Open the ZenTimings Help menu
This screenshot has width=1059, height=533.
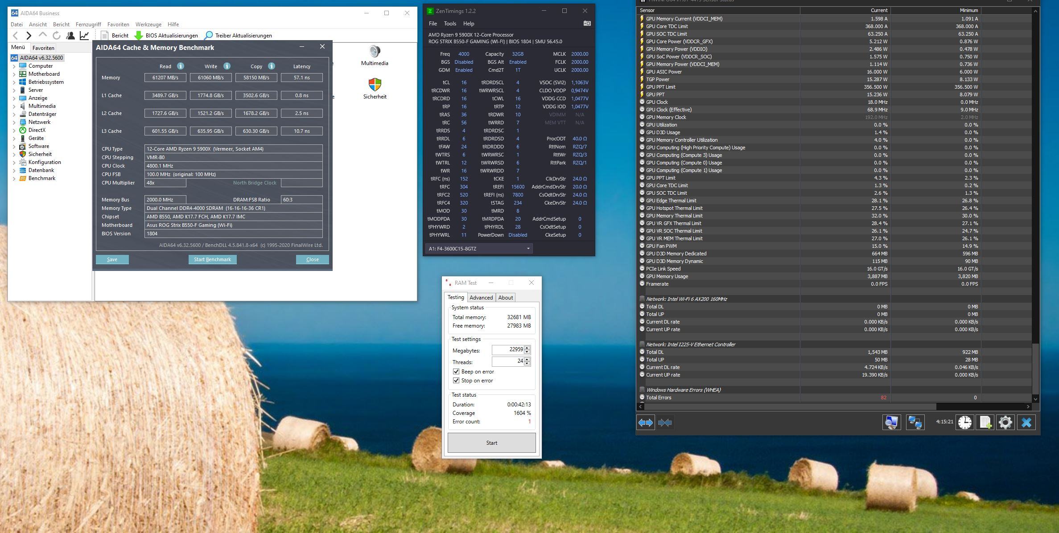pos(469,24)
